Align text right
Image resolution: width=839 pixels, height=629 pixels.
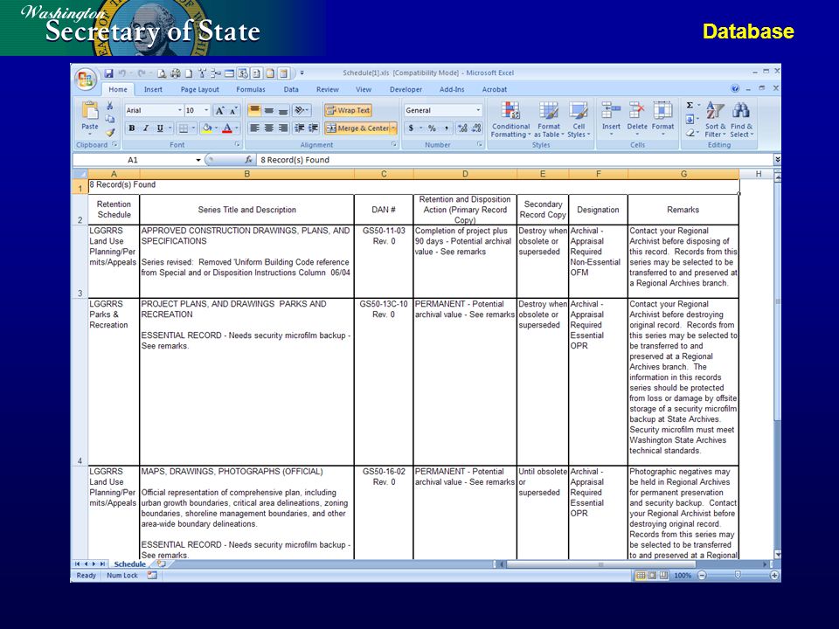(283, 128)
